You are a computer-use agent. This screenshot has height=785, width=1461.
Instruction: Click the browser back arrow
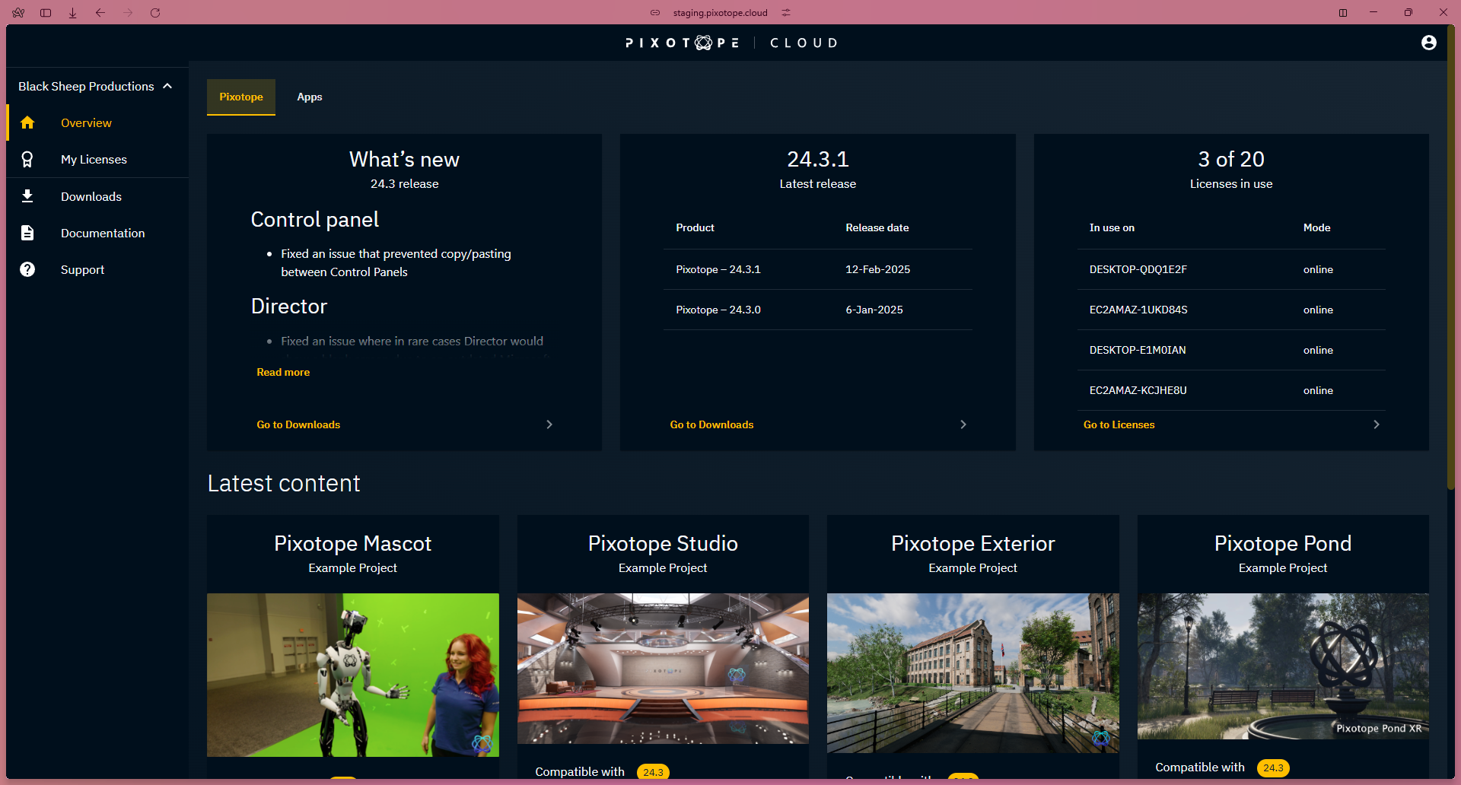(100, 13)
